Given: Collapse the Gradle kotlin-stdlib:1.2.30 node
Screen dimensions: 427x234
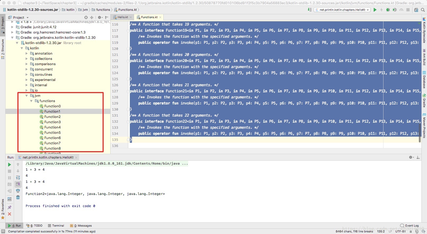Looking at the screenshot, I should (12, 37).
